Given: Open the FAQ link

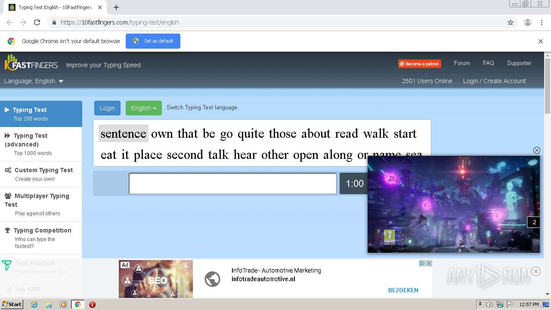Looking at the screenshot, I should [489, 63].
